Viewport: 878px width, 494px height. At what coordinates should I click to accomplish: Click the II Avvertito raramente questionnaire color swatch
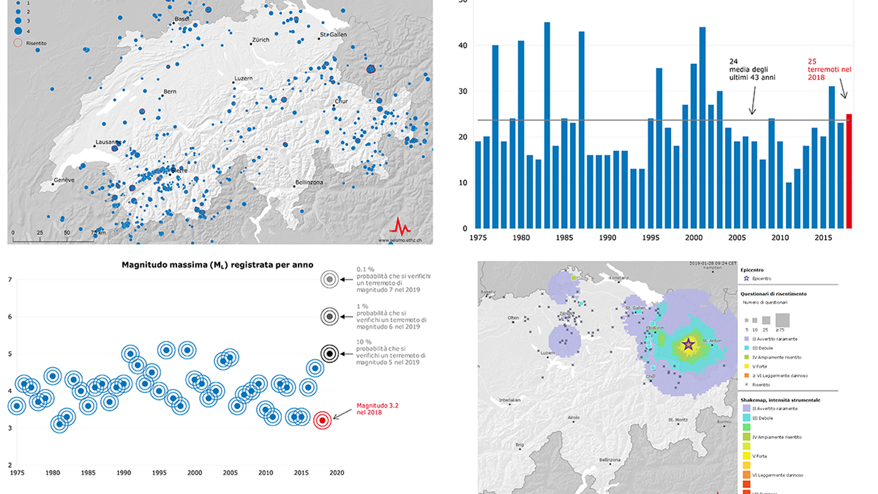point(746,338)
